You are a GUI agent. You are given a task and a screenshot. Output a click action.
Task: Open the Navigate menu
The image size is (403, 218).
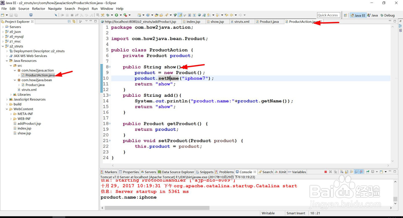(x=55, y=8)
